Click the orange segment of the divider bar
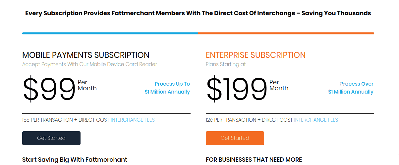Image resolution: width=399 pixels, height=165 pixels. [286, 33]
